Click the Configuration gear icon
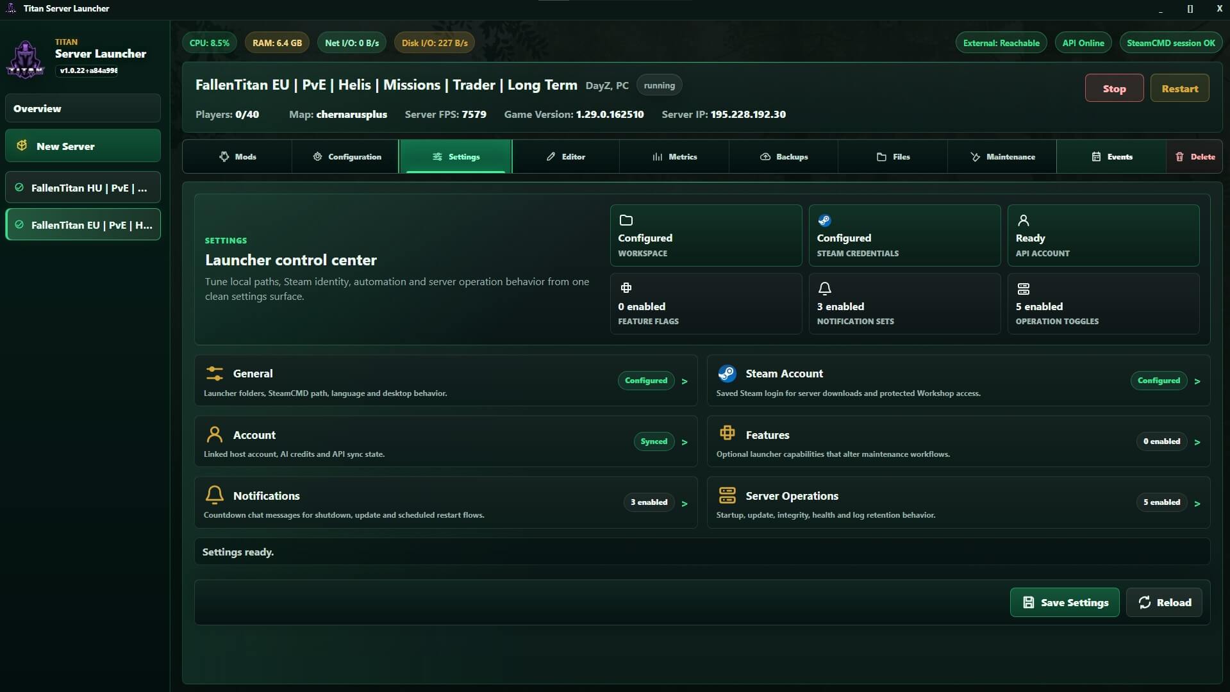 click(317, 156)
